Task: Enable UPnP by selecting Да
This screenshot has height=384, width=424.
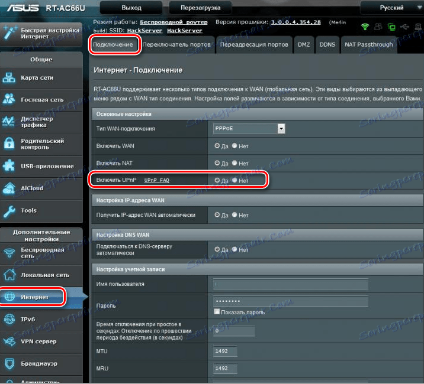Action: [x=217, y=180]
